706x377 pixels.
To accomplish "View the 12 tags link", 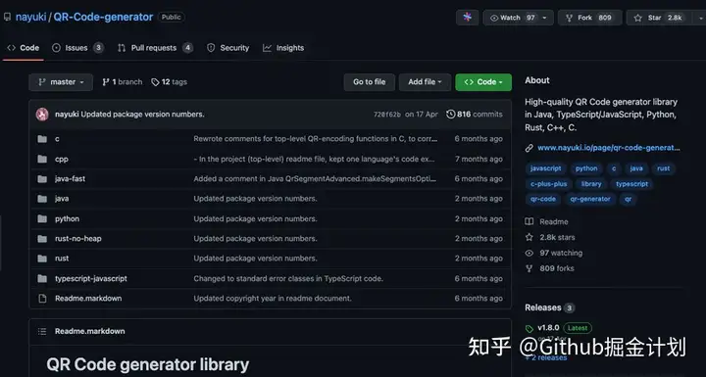I will (169, 82).
